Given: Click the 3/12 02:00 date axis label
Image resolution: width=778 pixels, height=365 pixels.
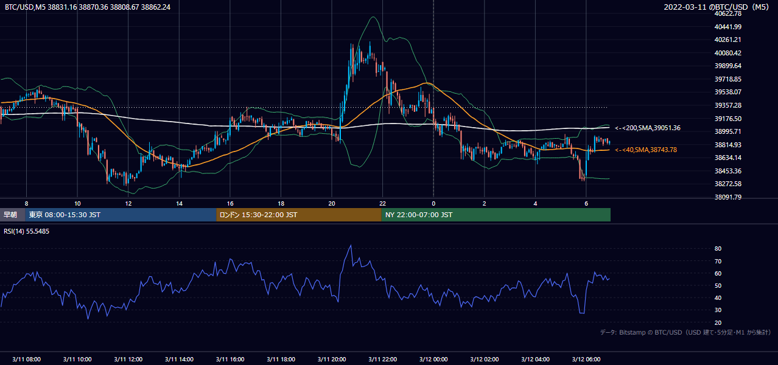Looking at the screenshot, I should 485,360.
